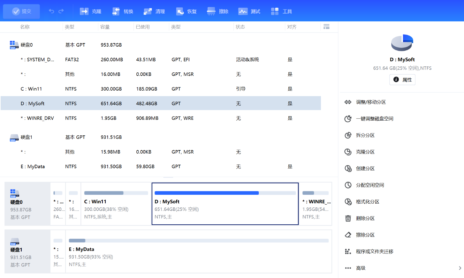Click the undo arrow icon
This screenshot has width=464, height=278.
(51, 11)
